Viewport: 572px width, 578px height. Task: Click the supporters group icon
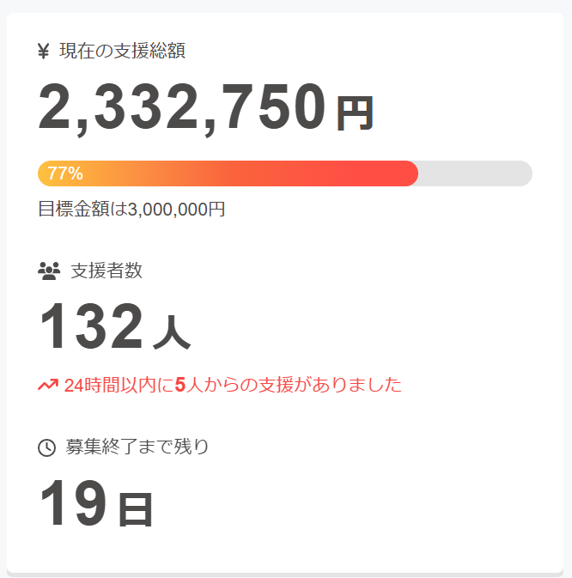[49, 271]
